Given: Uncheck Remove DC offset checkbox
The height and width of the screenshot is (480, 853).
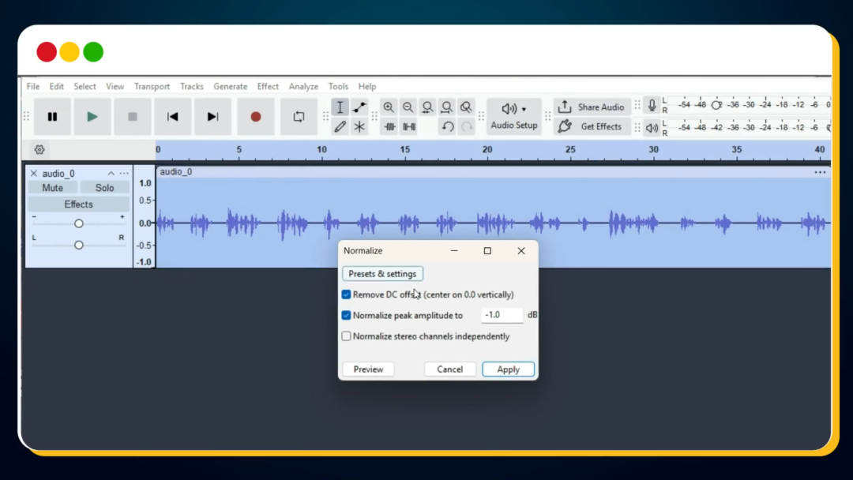Looking at the screenshot, I should coord(346,294).
